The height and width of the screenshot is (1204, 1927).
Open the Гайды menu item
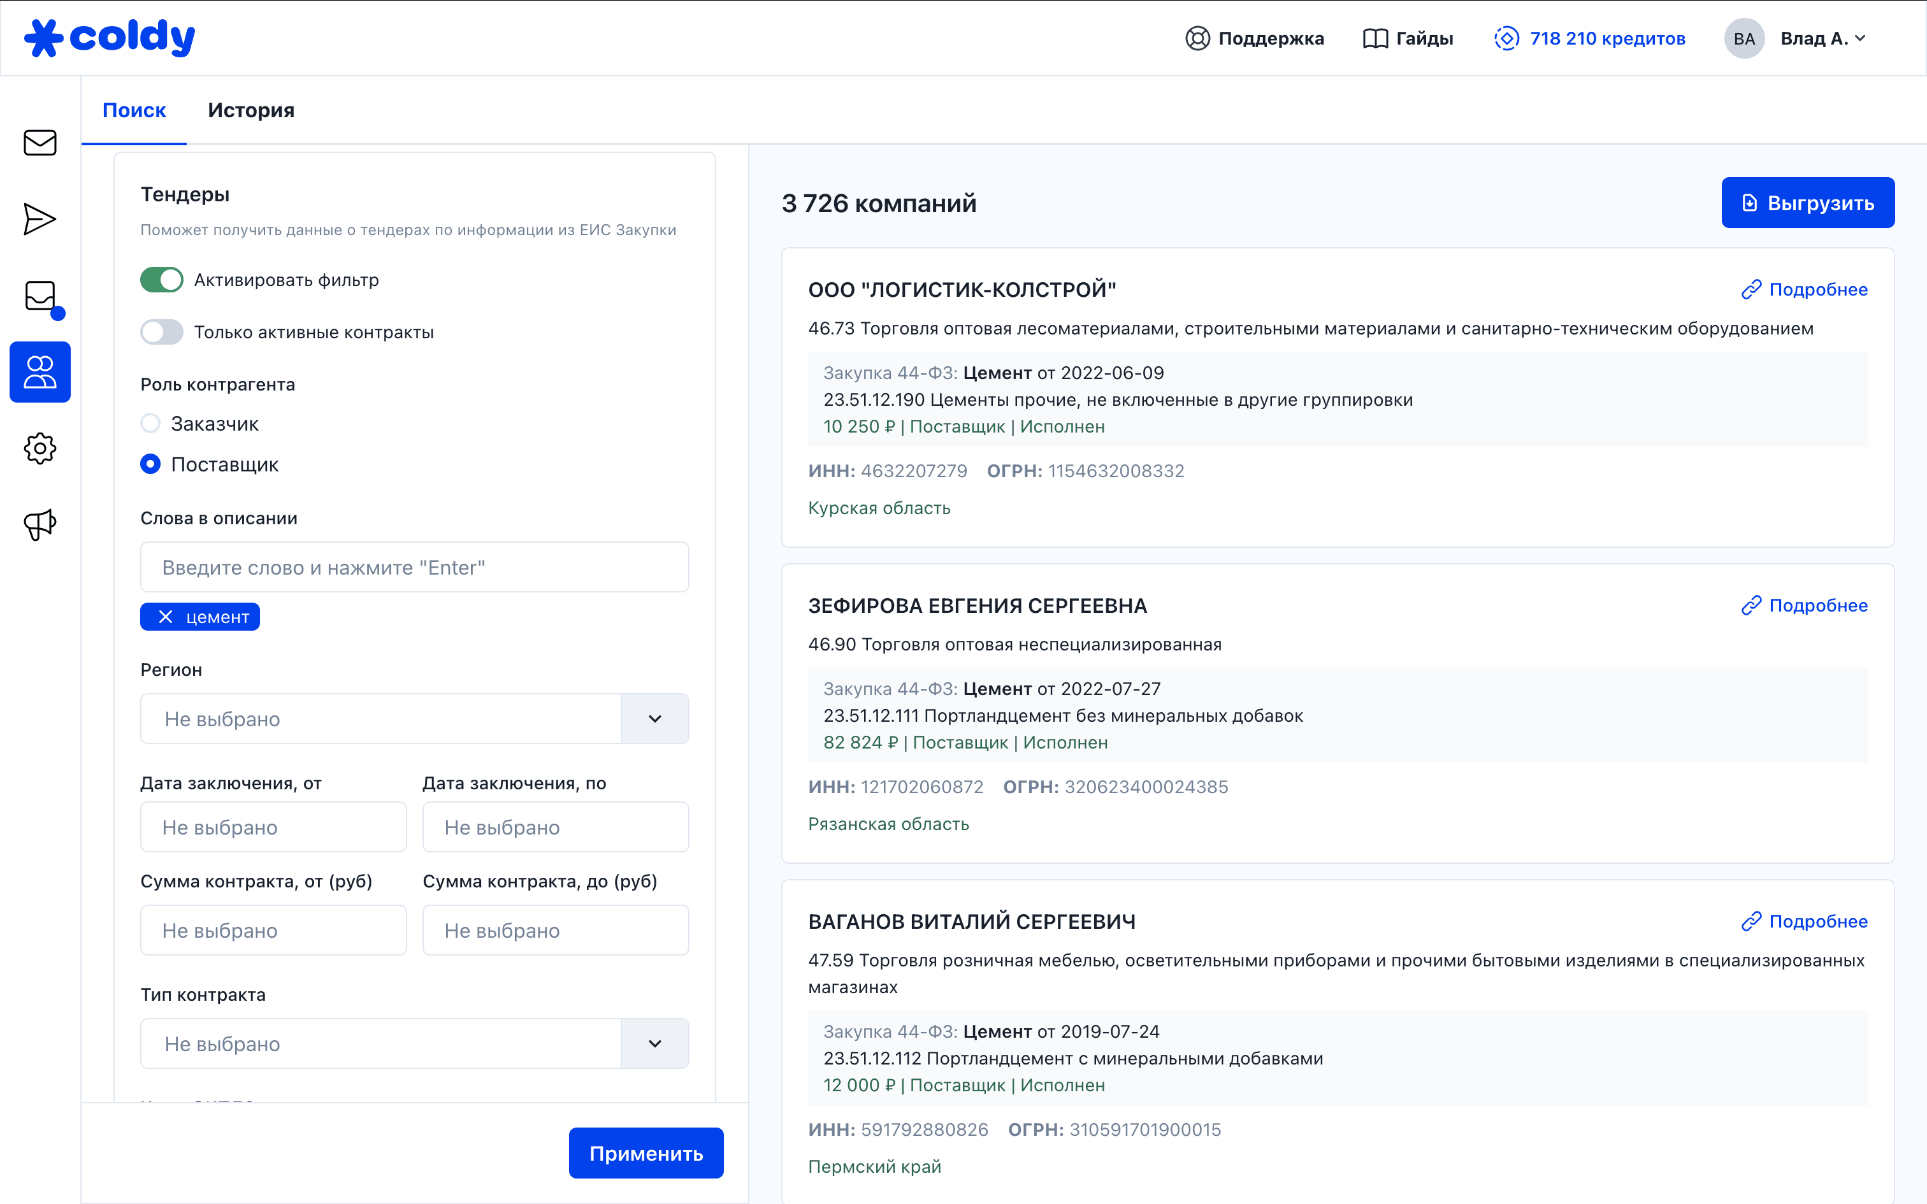[1408, 38]
